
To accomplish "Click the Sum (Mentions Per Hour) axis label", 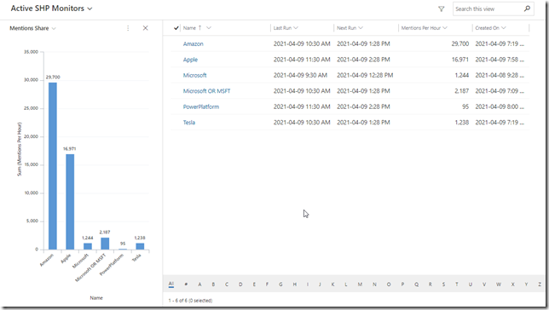I will [x=20, y=149].
